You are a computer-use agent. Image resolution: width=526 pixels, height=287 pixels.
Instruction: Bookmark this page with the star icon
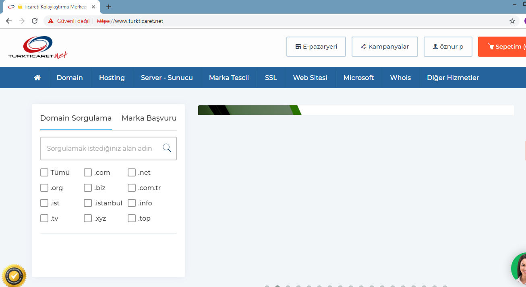pyautogui.click(x=512, y=21)
